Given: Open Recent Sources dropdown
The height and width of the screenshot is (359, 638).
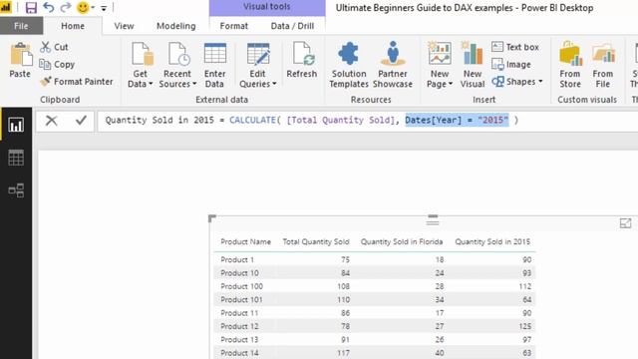Looking at the screenshot, I should 177,65.
